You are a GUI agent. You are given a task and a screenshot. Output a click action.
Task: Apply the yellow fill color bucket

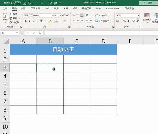point(50,21)
